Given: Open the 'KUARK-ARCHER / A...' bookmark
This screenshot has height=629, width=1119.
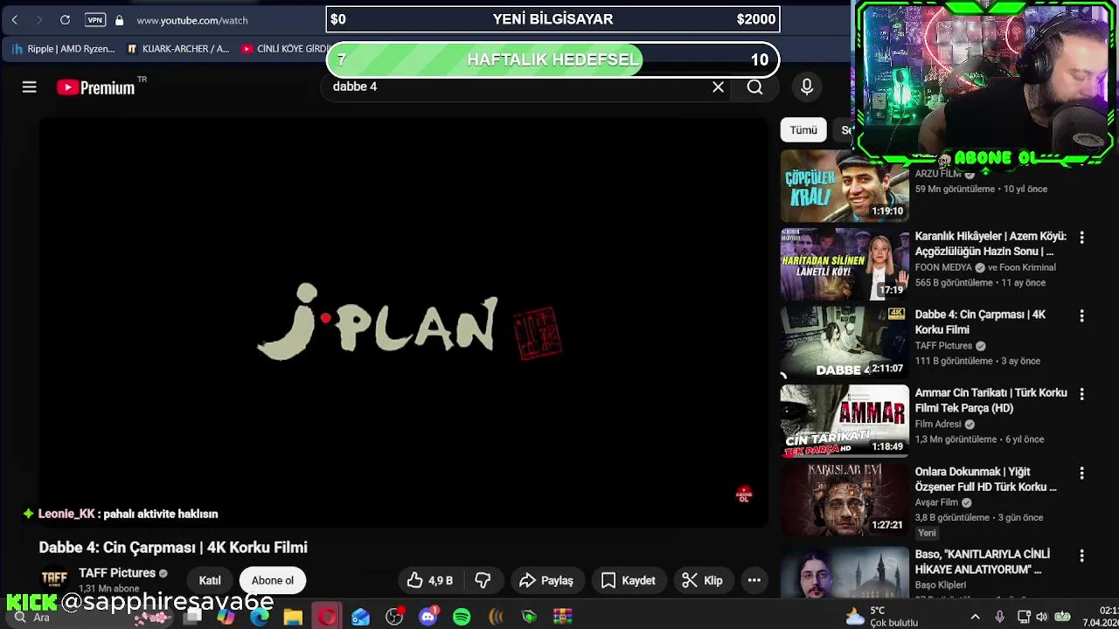Looking at the screenshot, I should pyautogui.click(x=178, y=49).
